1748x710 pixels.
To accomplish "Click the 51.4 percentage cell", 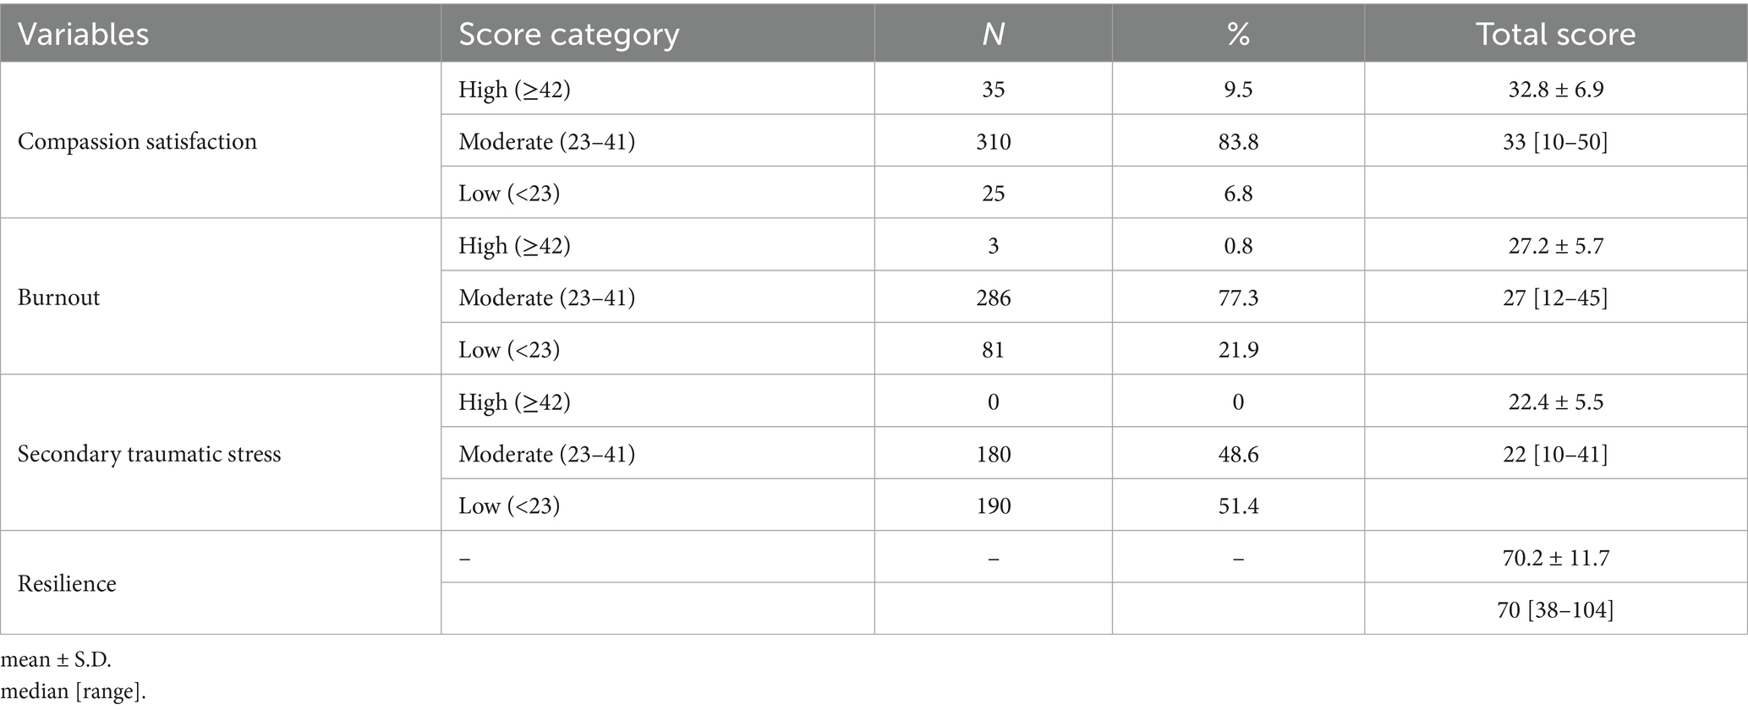I will pyautogui.click(x=1238, y=505).
